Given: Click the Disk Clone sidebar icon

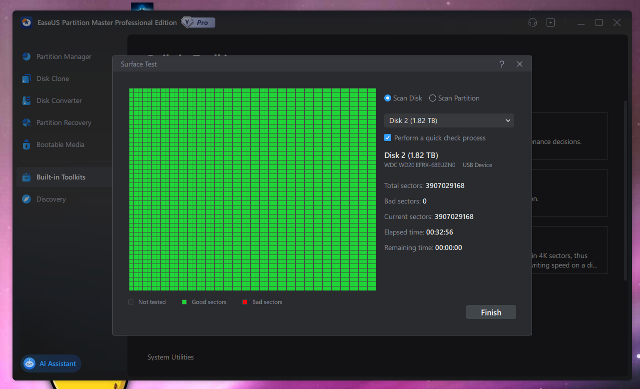Looking at the screenshot, I should coord(26,78).
